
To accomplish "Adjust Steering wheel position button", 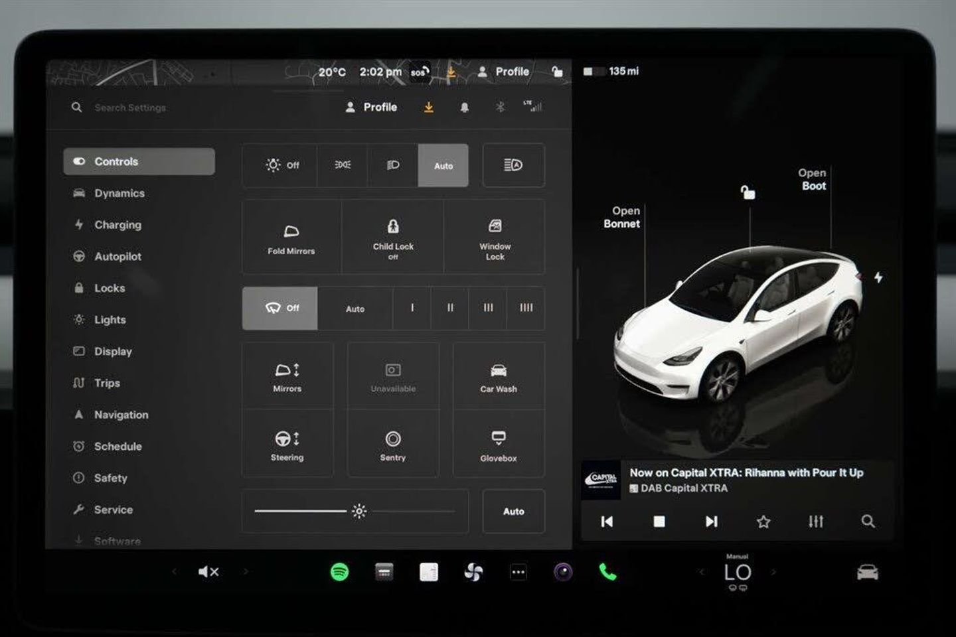I will (287, 444).
